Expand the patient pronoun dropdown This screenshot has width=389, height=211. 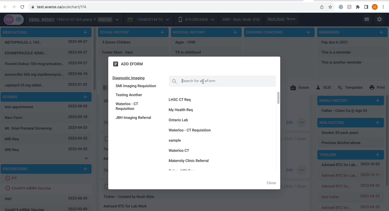point(117,20)
